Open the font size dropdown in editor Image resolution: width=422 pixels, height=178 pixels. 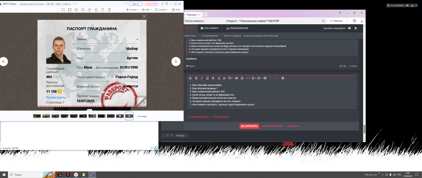[x=231, y=78]
